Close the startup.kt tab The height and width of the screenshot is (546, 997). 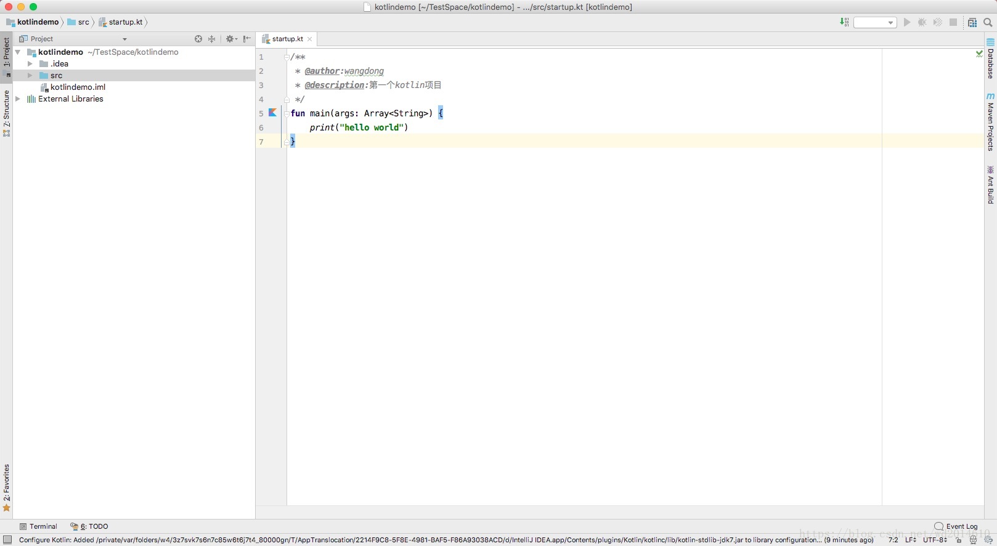pos(310,39)
